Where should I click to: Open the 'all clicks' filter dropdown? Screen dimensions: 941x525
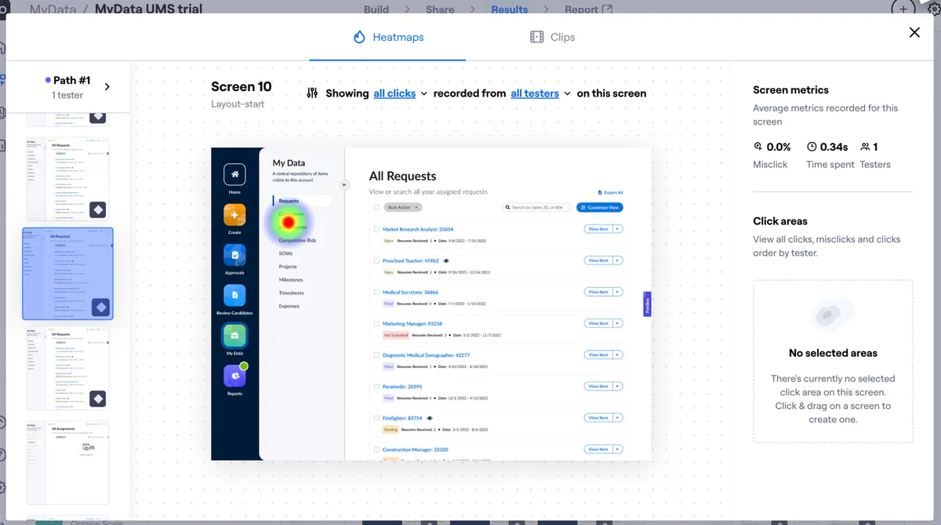pyautogui.click(x=400, y=93)
